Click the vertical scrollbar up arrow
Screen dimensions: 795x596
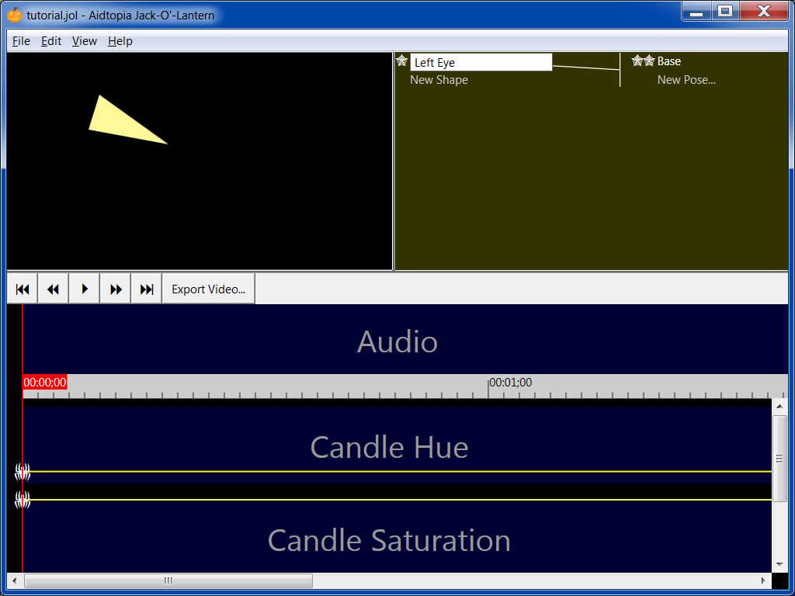point(779,406)
